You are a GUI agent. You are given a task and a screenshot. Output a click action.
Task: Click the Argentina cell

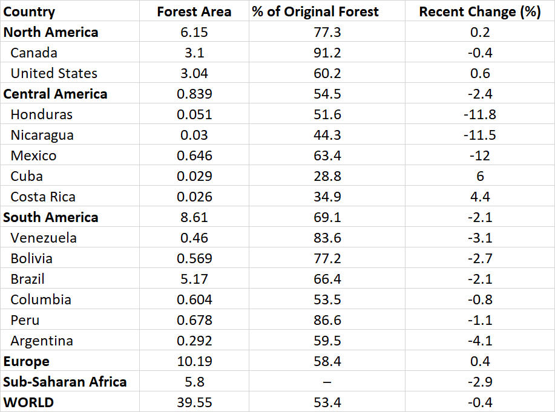tap(42, 341)
